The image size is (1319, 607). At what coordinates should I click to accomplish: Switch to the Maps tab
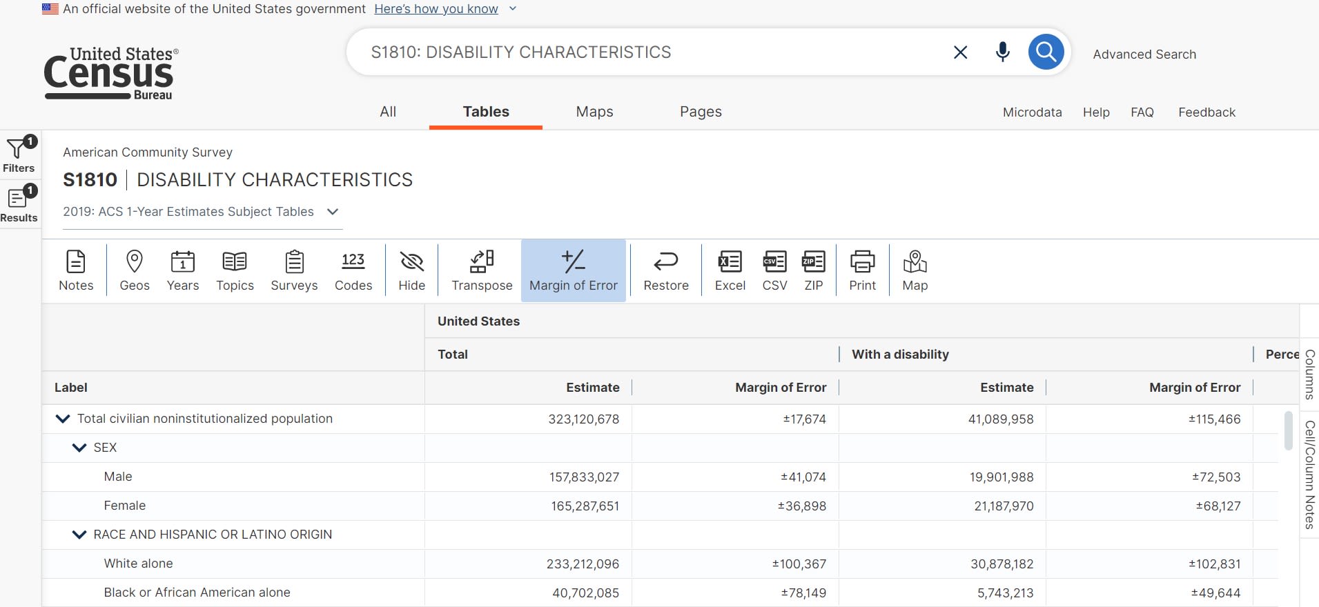[594, 112]
